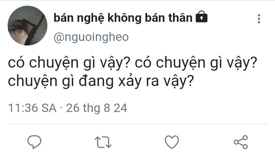View the helmet avatar's profile page
Image resolution: width=275 pixels, height=159 pixels.
(27, 26)
